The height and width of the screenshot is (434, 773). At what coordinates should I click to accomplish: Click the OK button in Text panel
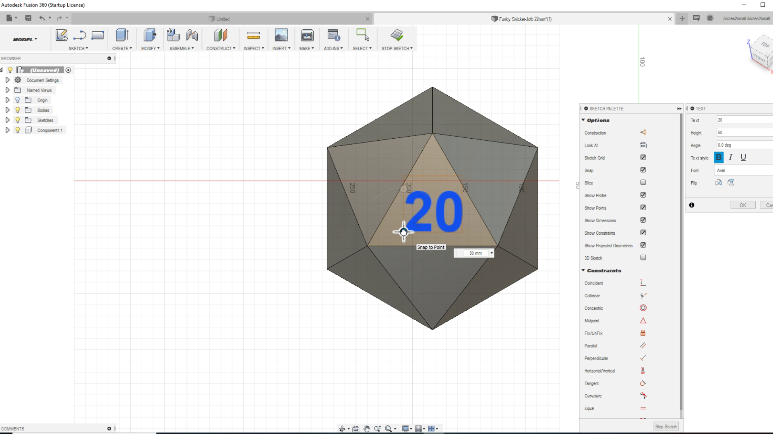[743, 205]
